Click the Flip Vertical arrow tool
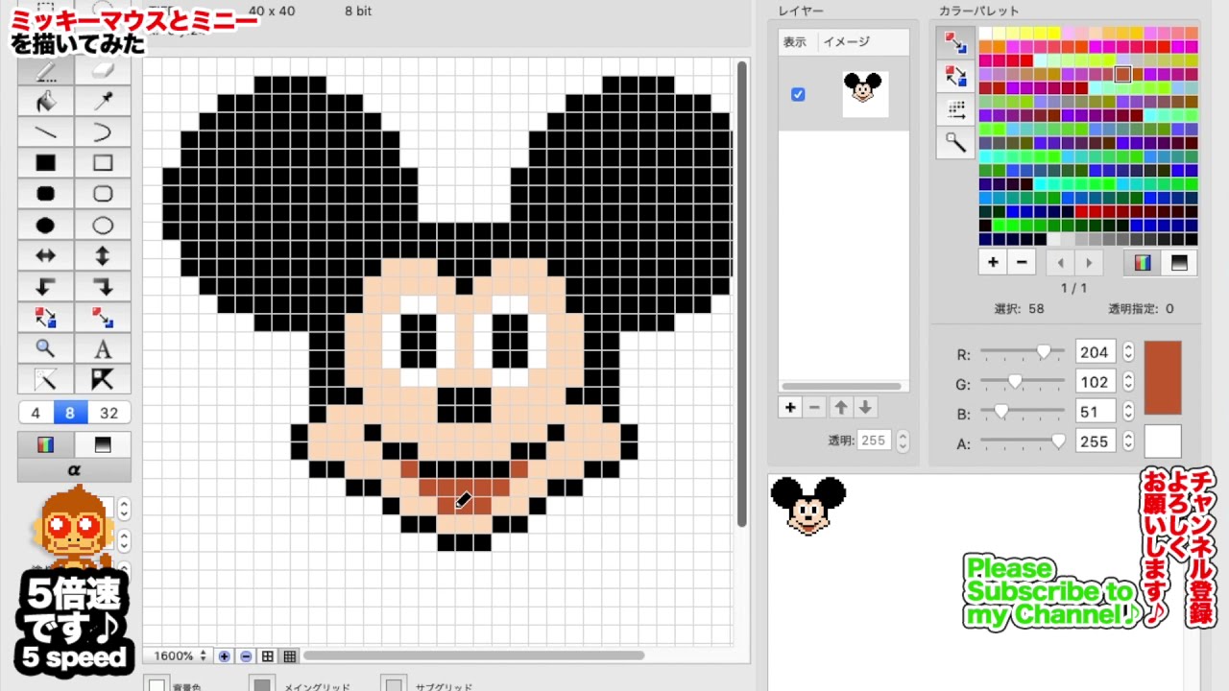The height and width of the screenshot is (691, 1229). [x=103, y=256]
